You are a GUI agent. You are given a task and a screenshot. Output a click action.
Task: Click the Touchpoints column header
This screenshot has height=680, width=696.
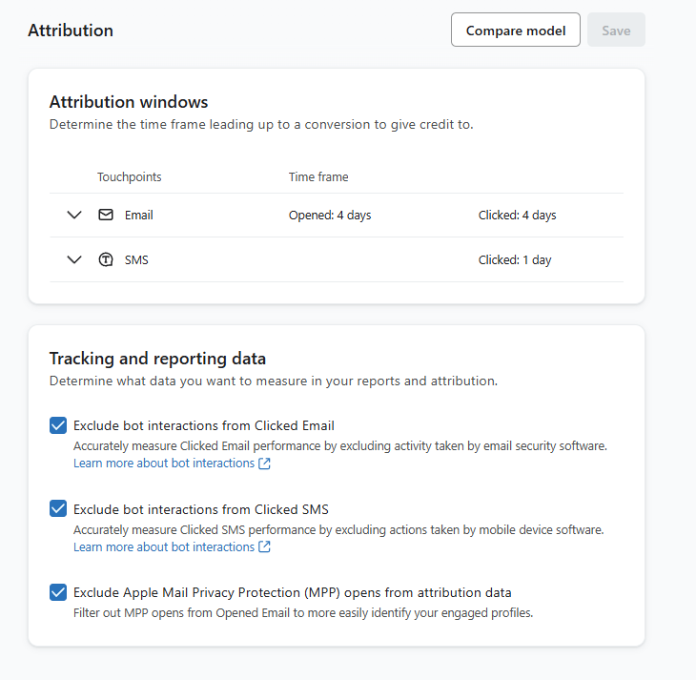coord(129,176)
